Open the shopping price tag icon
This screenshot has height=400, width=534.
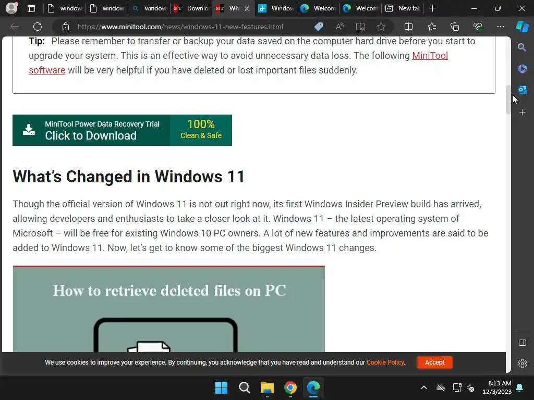[x=319, y=27]
